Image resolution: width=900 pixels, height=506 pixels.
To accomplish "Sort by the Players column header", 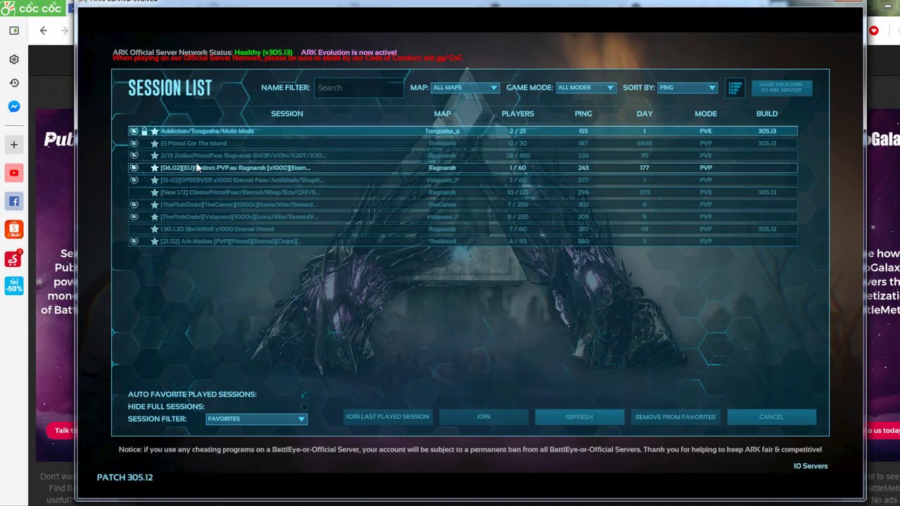I will click(517, 114).
